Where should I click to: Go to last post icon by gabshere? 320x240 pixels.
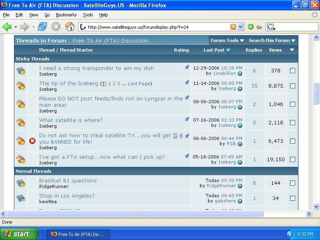(240, 201)
